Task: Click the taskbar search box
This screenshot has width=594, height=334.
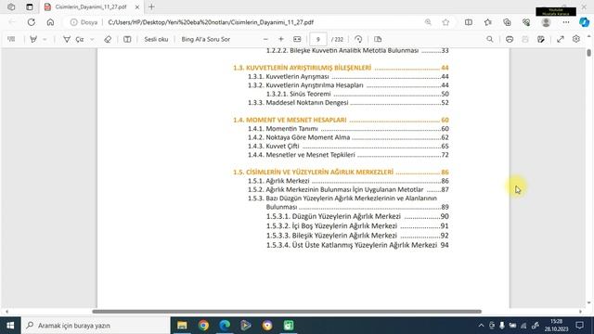Action: pyautogui.click(x=96, y=326)
